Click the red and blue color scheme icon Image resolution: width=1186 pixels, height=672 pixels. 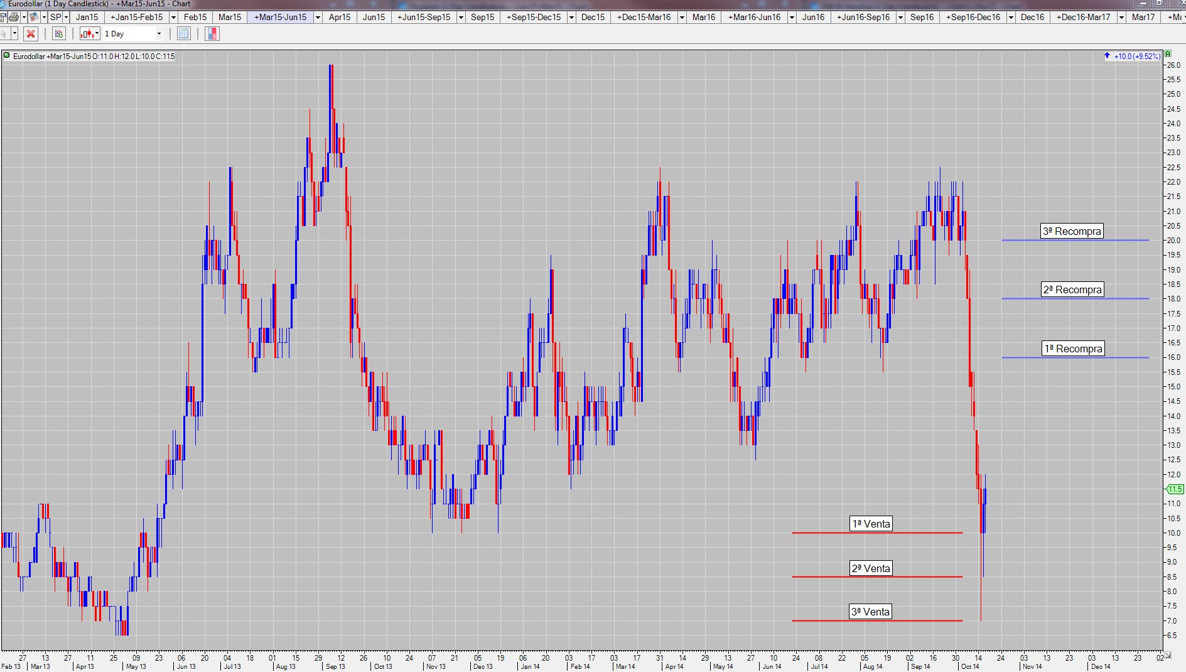click(x=212, y=34)
